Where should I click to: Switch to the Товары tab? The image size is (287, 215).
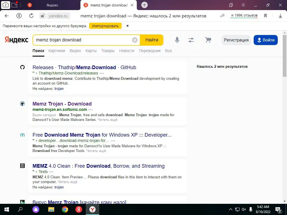[x=108, y=51]
